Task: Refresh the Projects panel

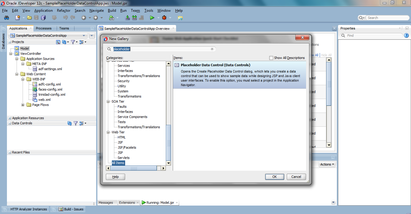Action: click(x=65, y=42)
